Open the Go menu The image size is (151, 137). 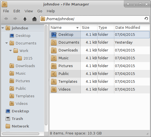40,11
